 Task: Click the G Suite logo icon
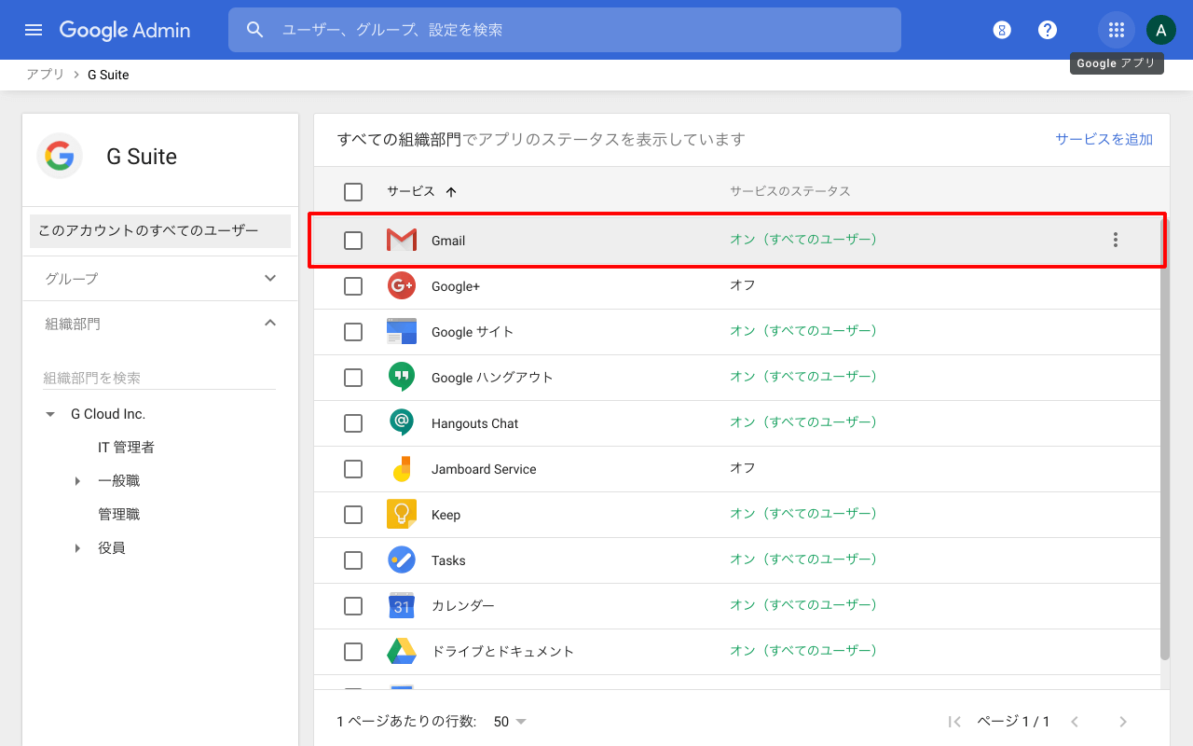click(x=60, y=156)
